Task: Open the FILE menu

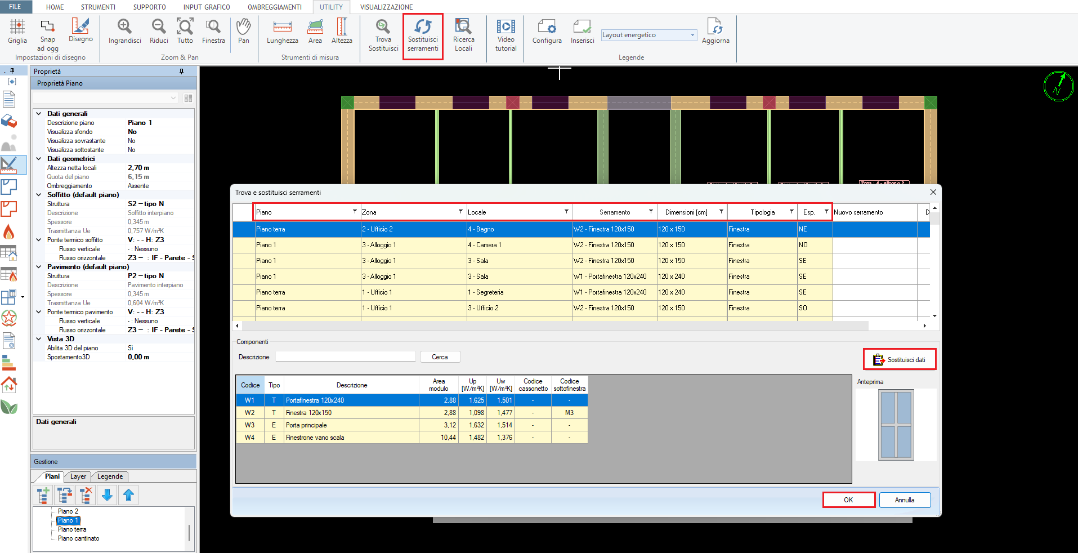Action: click(15, 7)
